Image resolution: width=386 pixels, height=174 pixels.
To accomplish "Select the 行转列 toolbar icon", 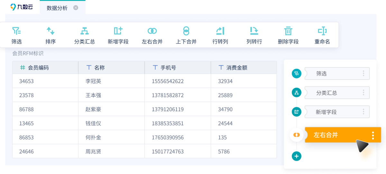I will (220, 31).
